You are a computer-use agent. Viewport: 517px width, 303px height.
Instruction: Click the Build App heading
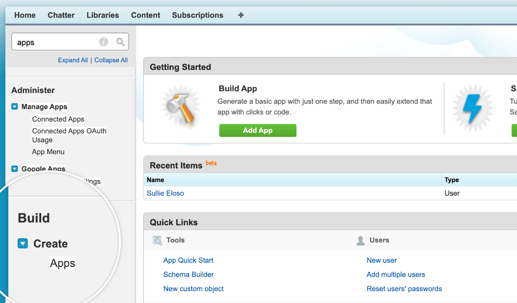pos(238,89)
